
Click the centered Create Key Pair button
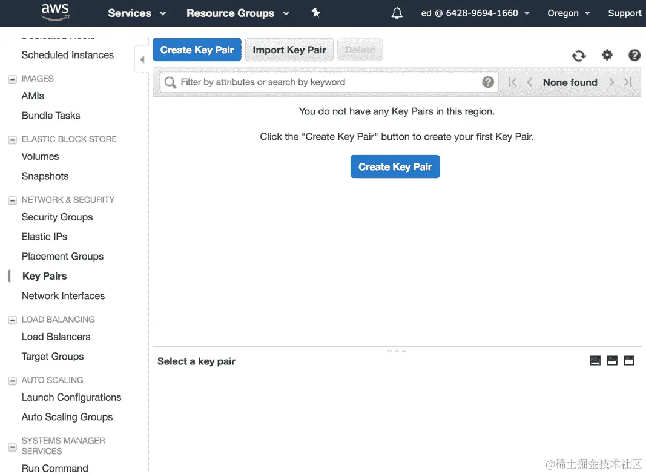pyautogui.click(x=395, y=166)
